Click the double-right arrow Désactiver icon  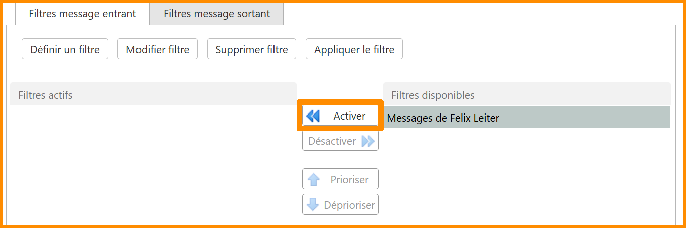(x=368, y=141)
